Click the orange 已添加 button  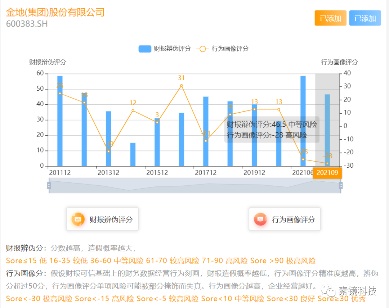point(330,18)
